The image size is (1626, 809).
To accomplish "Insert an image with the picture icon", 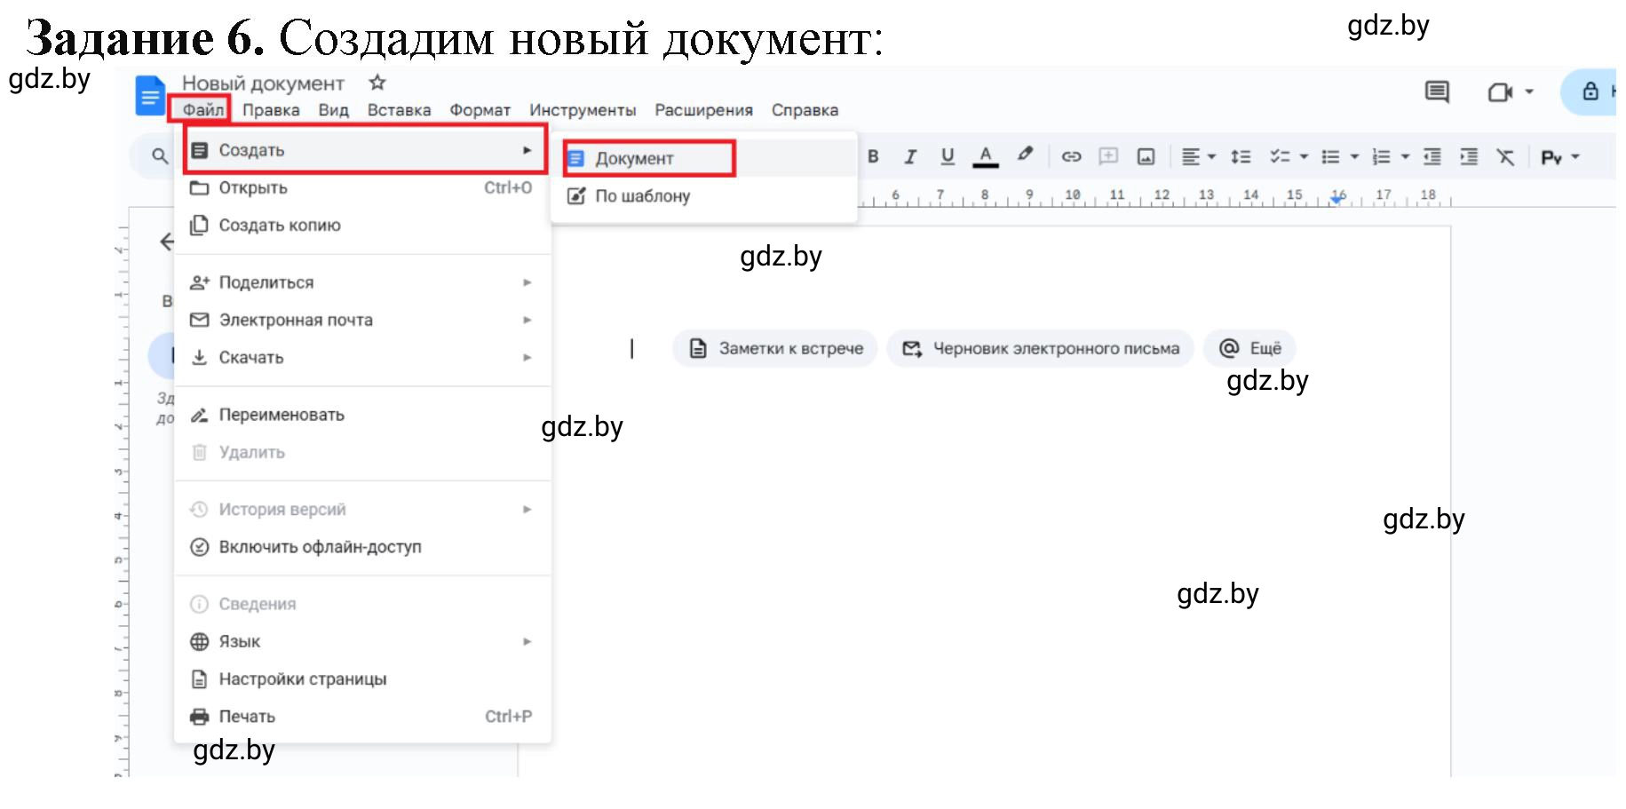I will point(1146,157).
